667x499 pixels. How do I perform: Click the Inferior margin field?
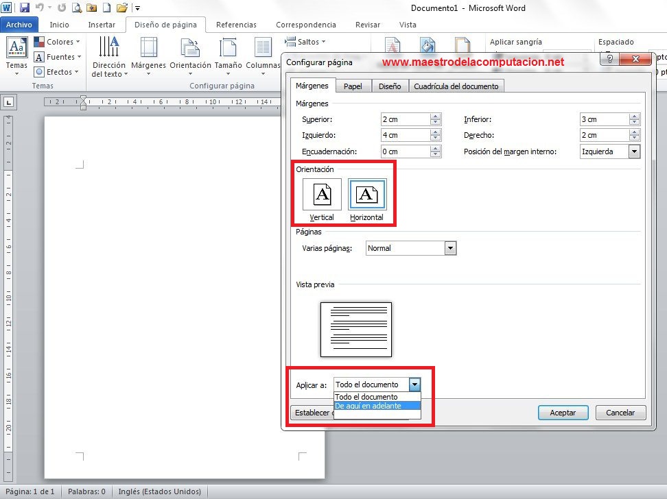click(605, 119)
